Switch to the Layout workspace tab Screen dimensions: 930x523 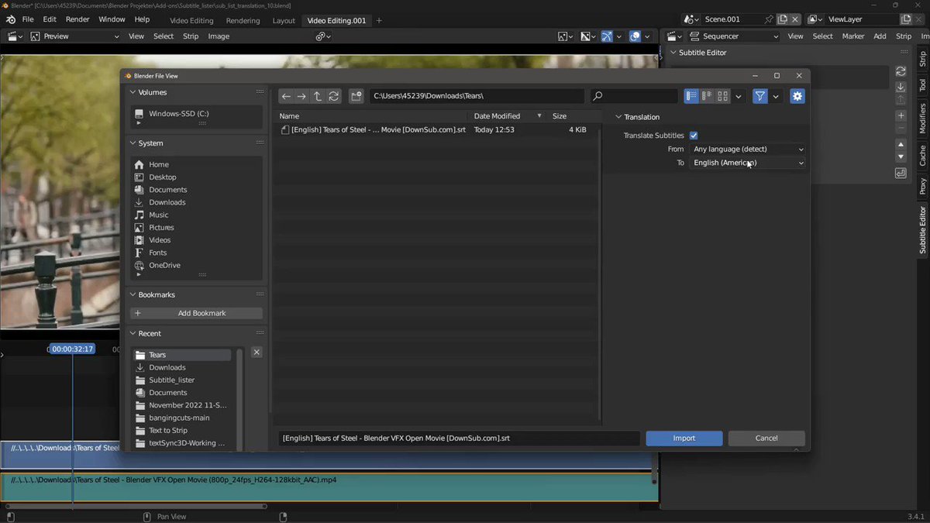click(x=285, y=20)
